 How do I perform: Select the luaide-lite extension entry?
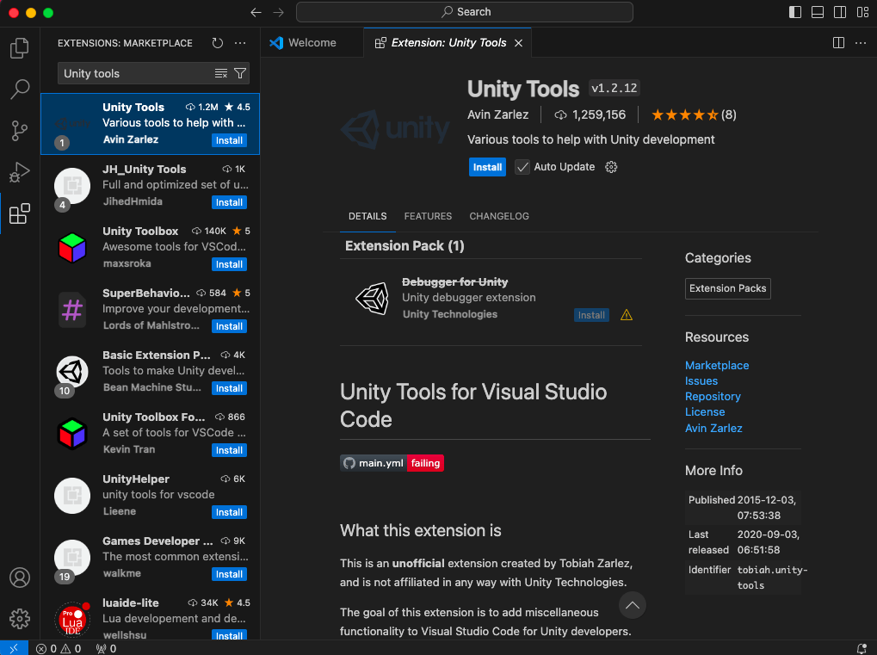(x=151, y=618)
